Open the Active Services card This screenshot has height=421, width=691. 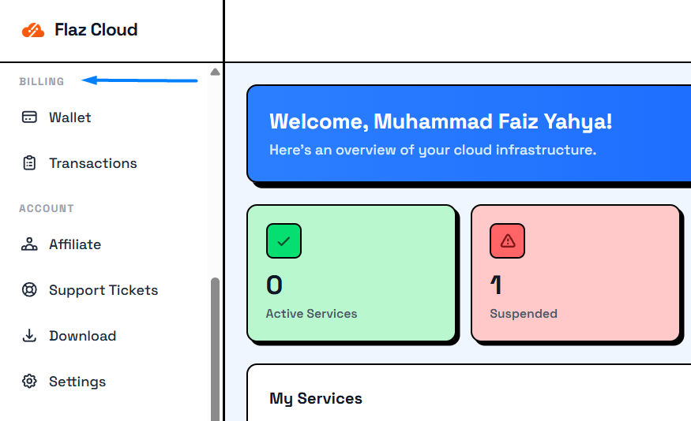click(351, 274)
